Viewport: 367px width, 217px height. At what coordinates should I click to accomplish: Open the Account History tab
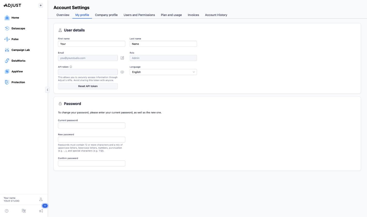point(216,15)
